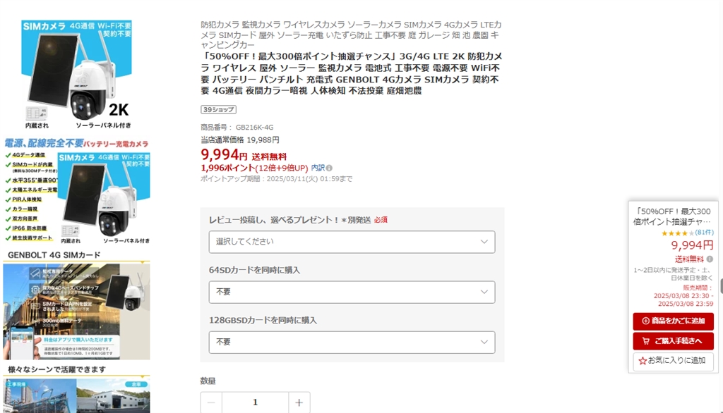Open the レビュー投稿 present selection dropdown
723x413 pixels.
(x=352, y=242)
